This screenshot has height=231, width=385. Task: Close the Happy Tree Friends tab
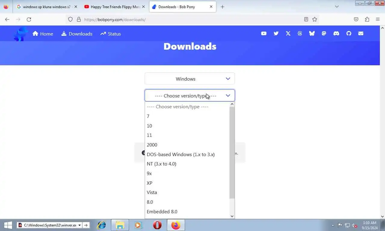coord(143,7)
